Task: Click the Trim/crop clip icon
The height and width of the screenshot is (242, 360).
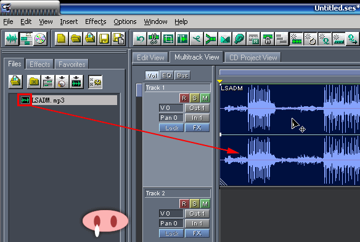Action: click(168, 39)
